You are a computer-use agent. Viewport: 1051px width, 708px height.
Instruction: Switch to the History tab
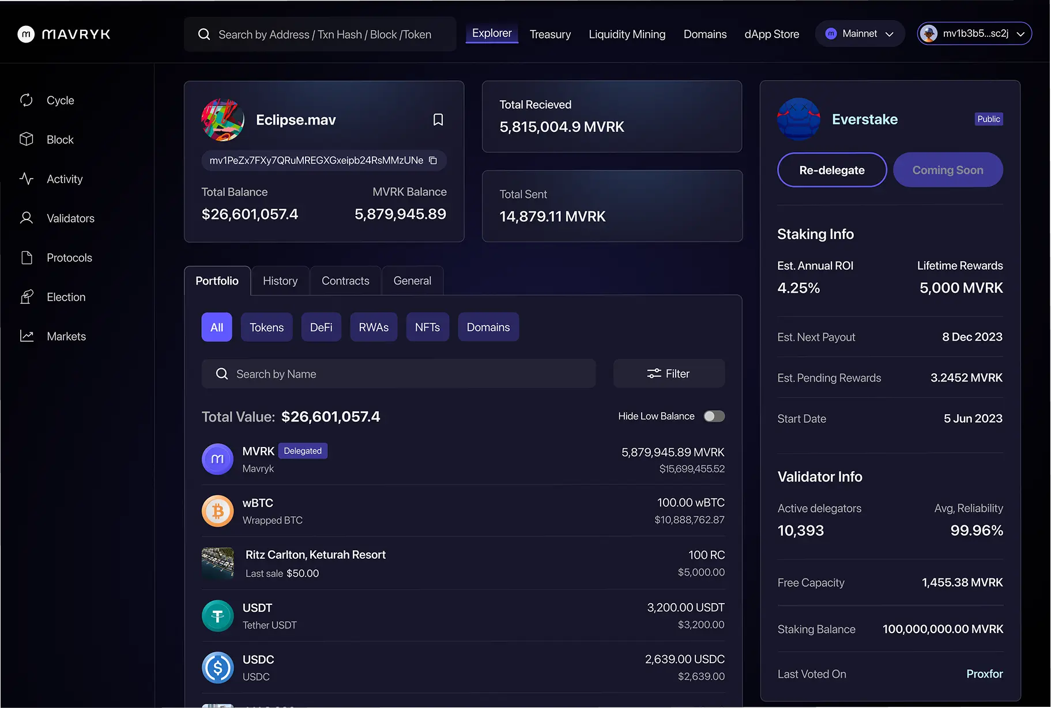coord(280,281)
